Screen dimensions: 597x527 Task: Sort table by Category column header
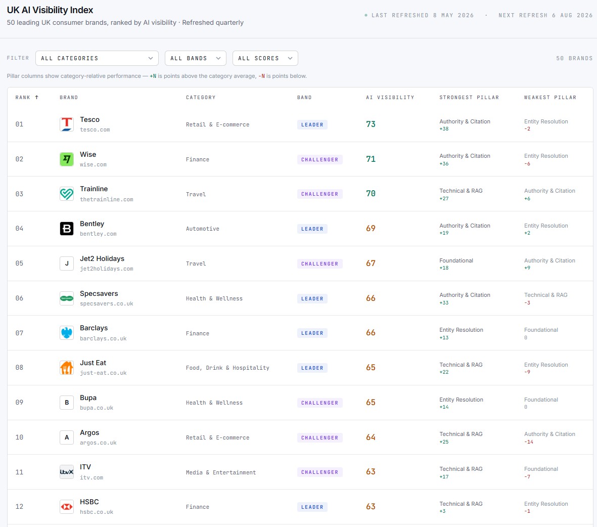tap(201, 98)
